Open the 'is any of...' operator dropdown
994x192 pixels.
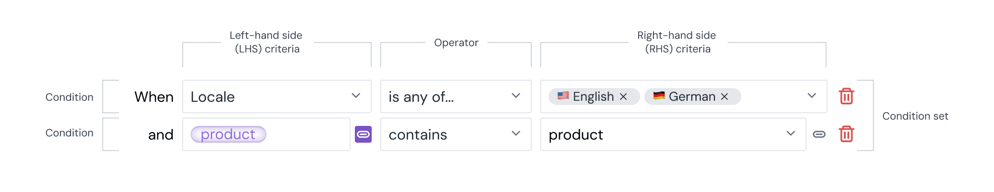tap(456, 97)
